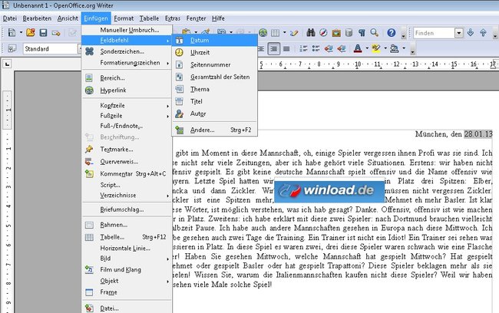Click the Find Next down arrow

471,32
